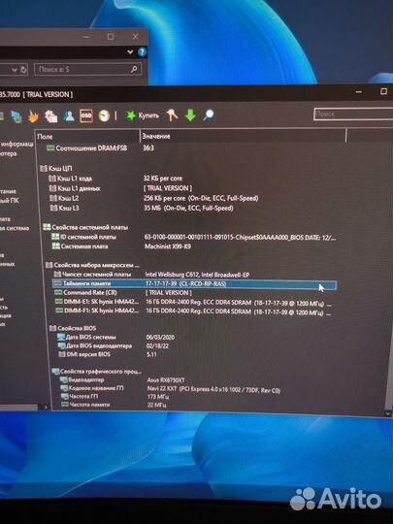Click the scroll-down arrow of field list
Image resolution: width=393 pixels, height=524 pixels.
pos(388,413)
